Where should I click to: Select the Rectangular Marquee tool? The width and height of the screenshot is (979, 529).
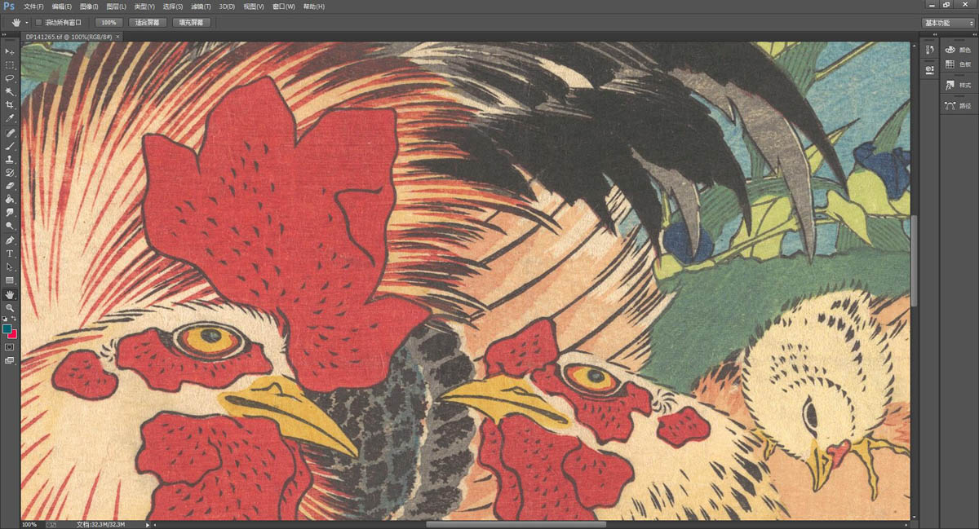10,64
